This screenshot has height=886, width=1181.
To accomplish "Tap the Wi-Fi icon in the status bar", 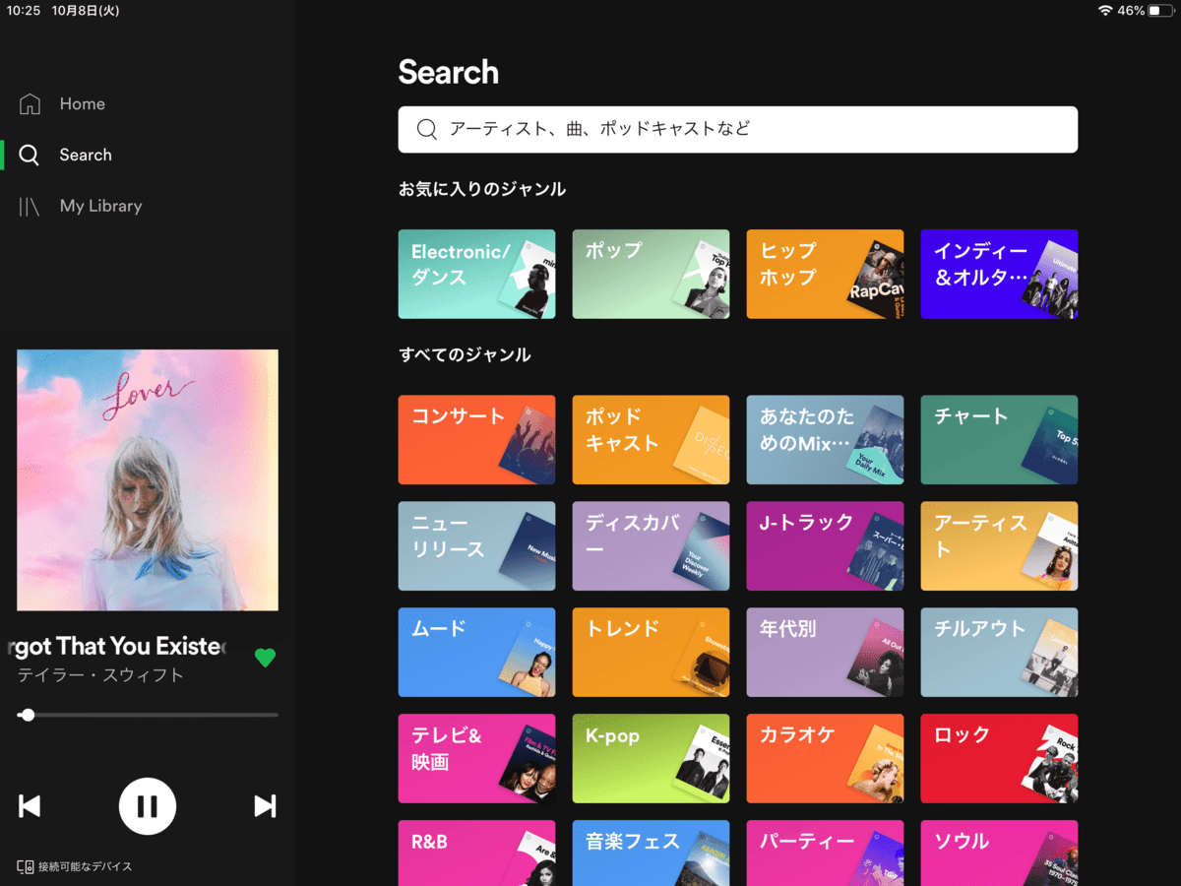I will (x=1105, y=10).
